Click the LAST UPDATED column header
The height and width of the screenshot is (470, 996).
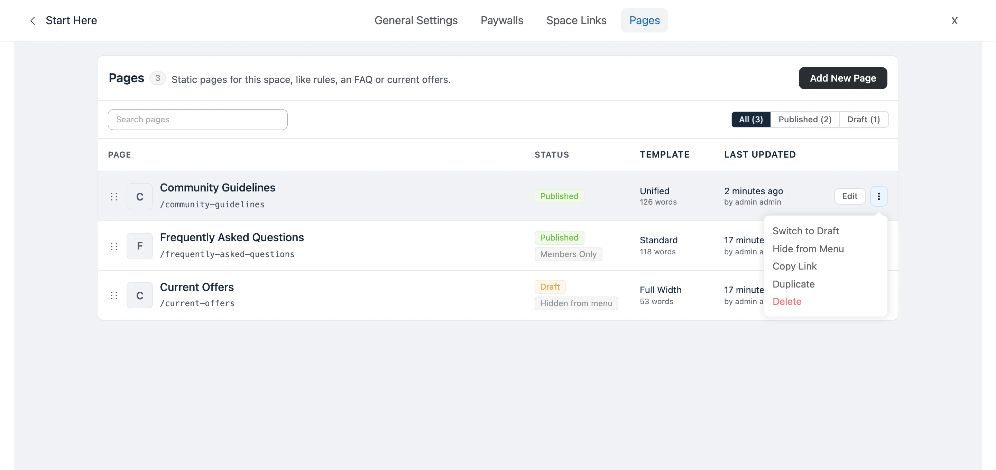tap(760, 154)
